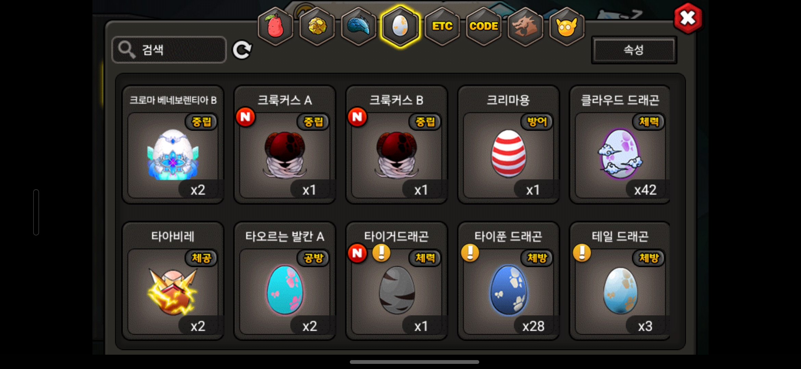Select the gold nugget category tab
801x369 pixels.
tap(317, 26)
